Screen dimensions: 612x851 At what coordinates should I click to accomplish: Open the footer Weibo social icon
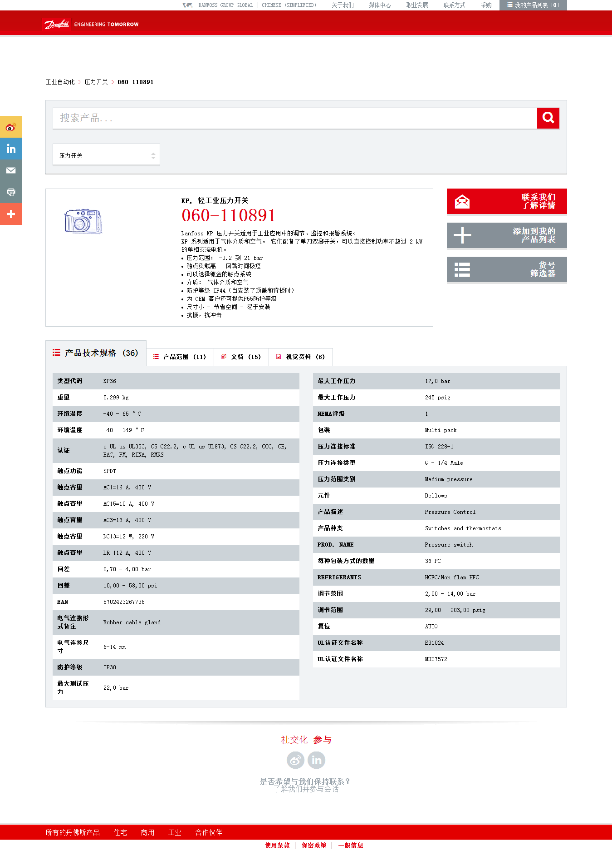click(295, 760)
